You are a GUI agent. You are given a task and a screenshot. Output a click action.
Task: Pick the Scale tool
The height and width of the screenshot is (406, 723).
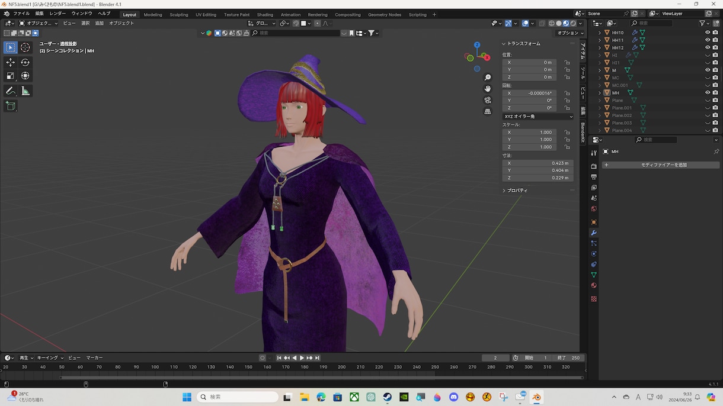[x=10, y=76]
